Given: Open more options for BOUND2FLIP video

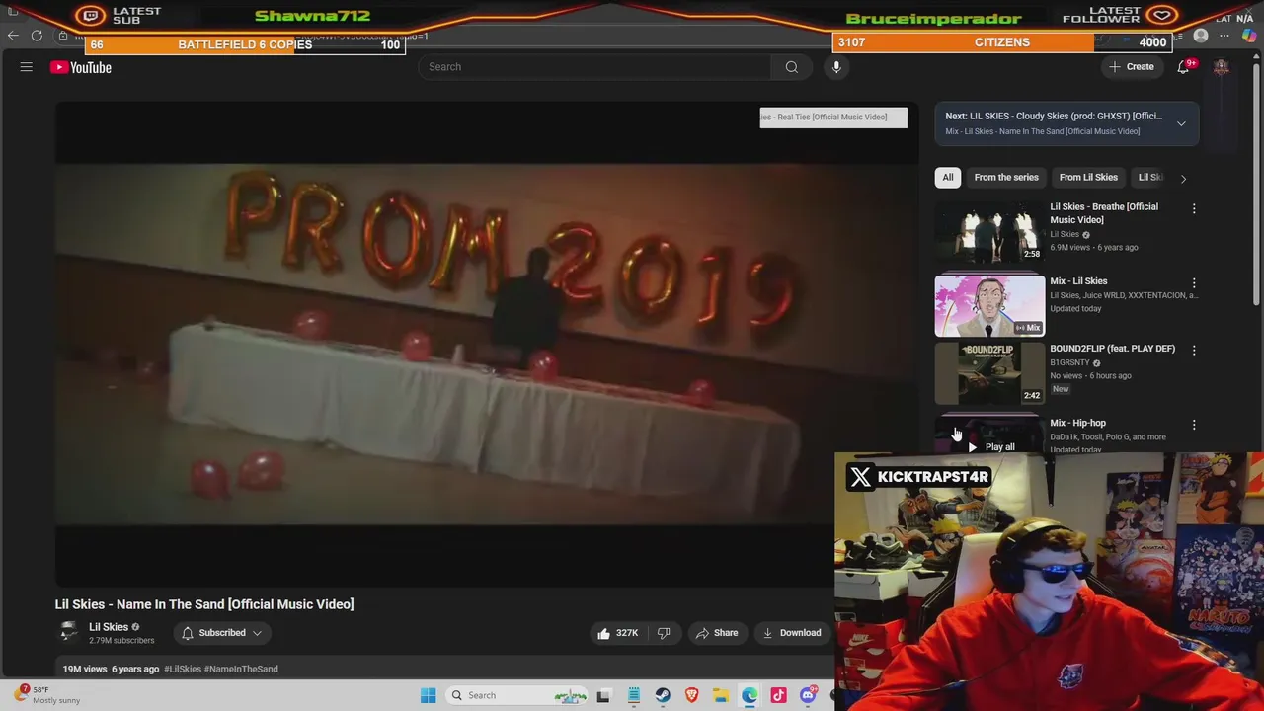Looking at the screenshot, I should coord(1194,350).
